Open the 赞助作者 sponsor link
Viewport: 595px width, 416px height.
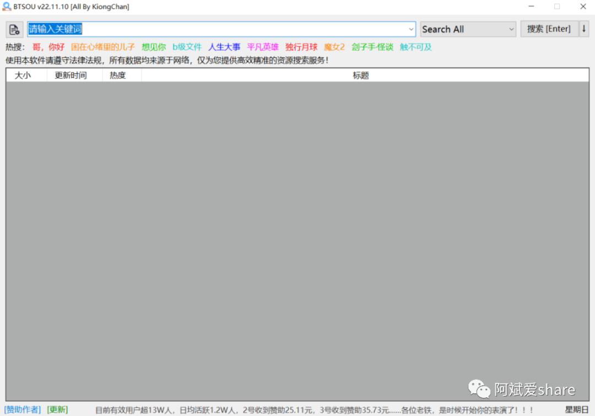(21, 409)
